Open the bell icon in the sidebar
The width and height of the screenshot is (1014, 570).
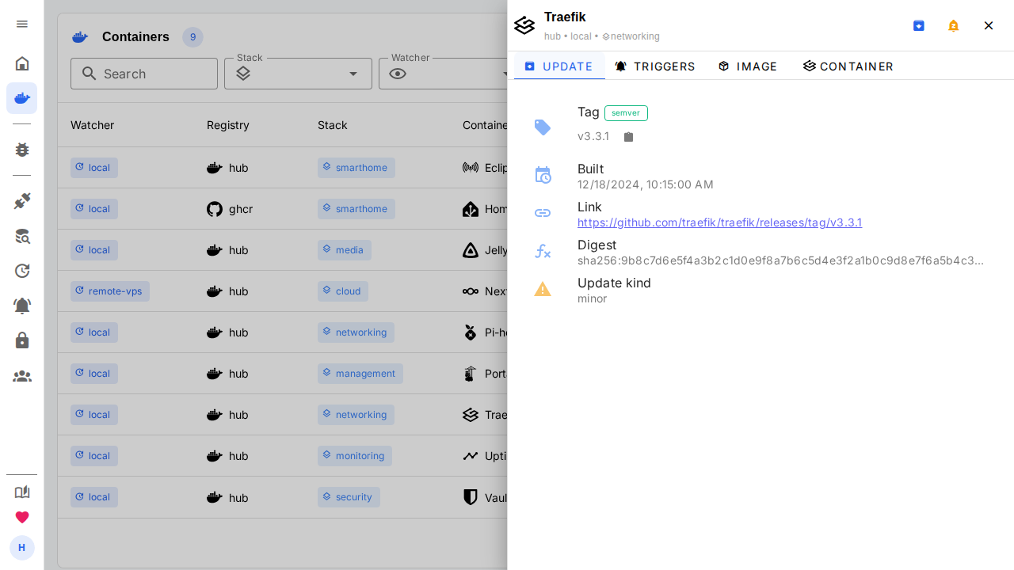coord(22,306)
